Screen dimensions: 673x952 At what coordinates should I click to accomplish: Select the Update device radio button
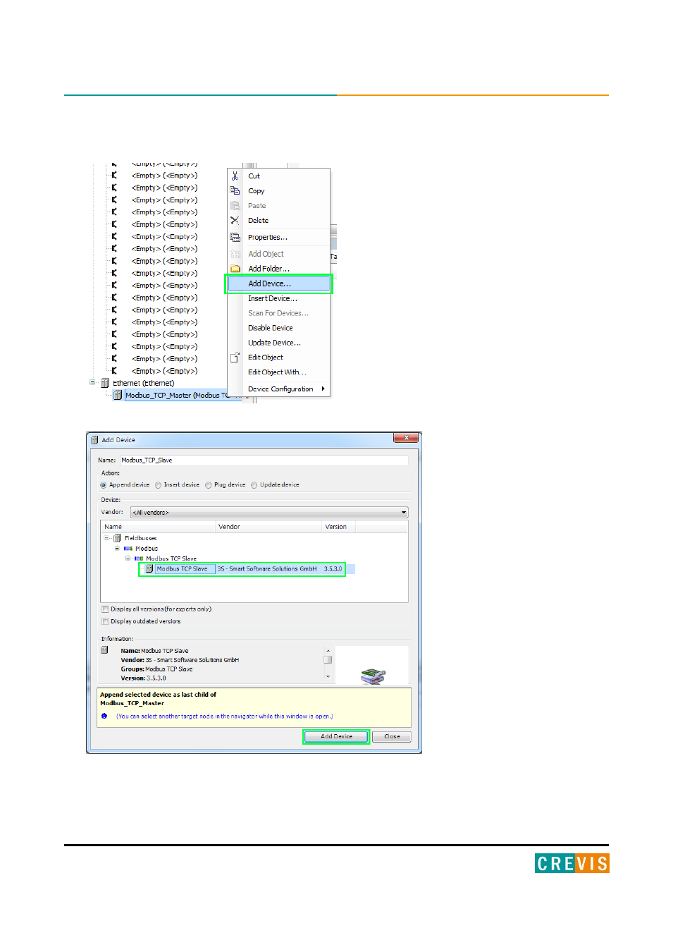254,485
